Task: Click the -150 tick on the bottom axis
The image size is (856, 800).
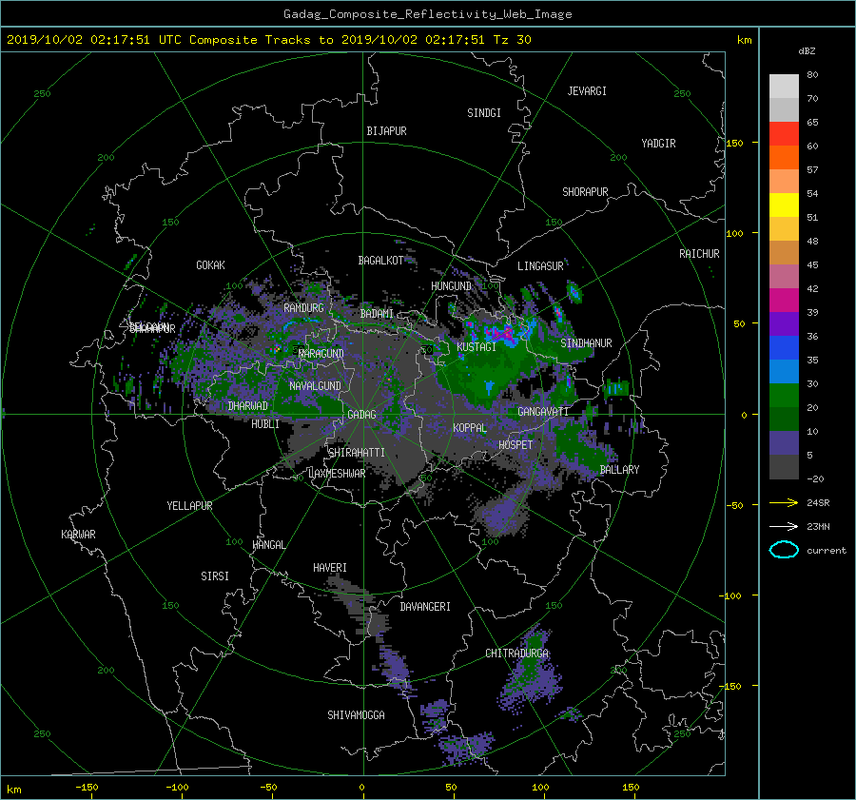Action: point(87,787)
